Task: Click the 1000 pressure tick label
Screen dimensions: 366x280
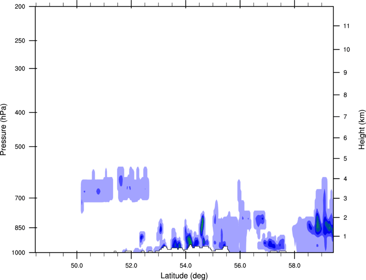Action: point(19,253)
